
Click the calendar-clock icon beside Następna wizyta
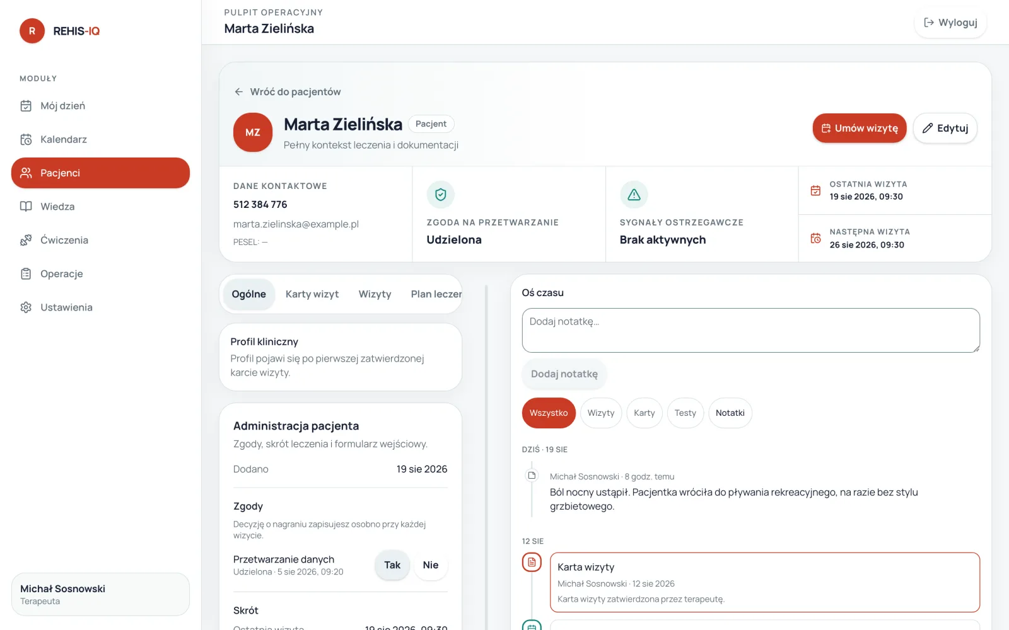pyautogui.click(x=815, y=238)
